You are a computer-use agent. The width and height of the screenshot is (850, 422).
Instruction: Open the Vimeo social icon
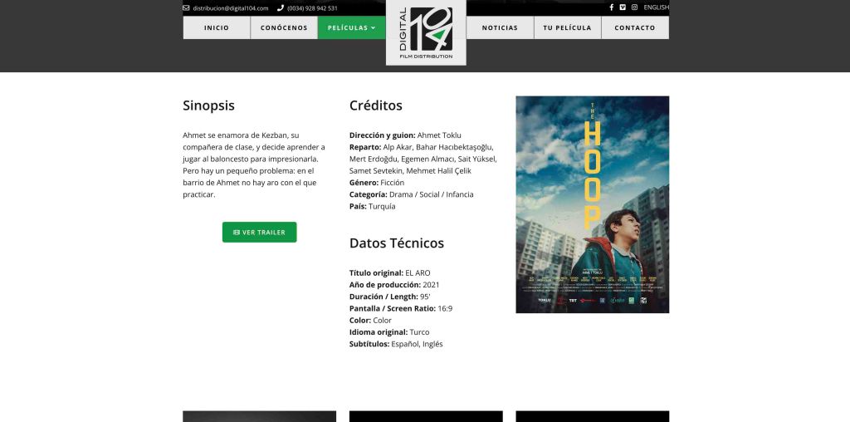tap(623, 7)
